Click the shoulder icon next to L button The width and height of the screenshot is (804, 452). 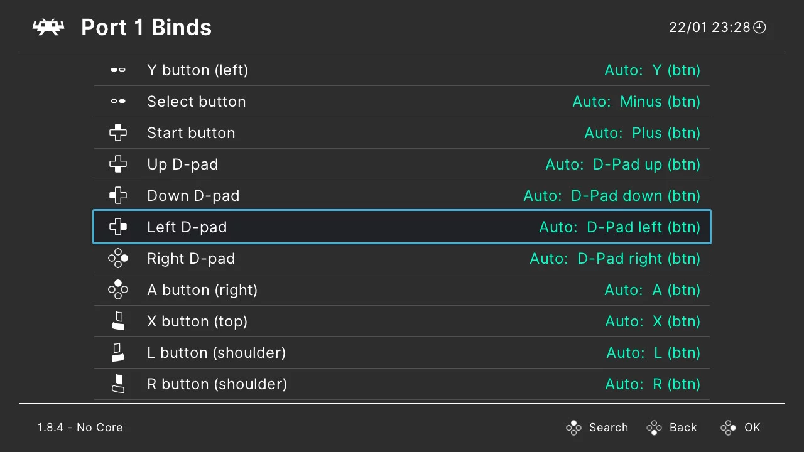click(118, 352)
